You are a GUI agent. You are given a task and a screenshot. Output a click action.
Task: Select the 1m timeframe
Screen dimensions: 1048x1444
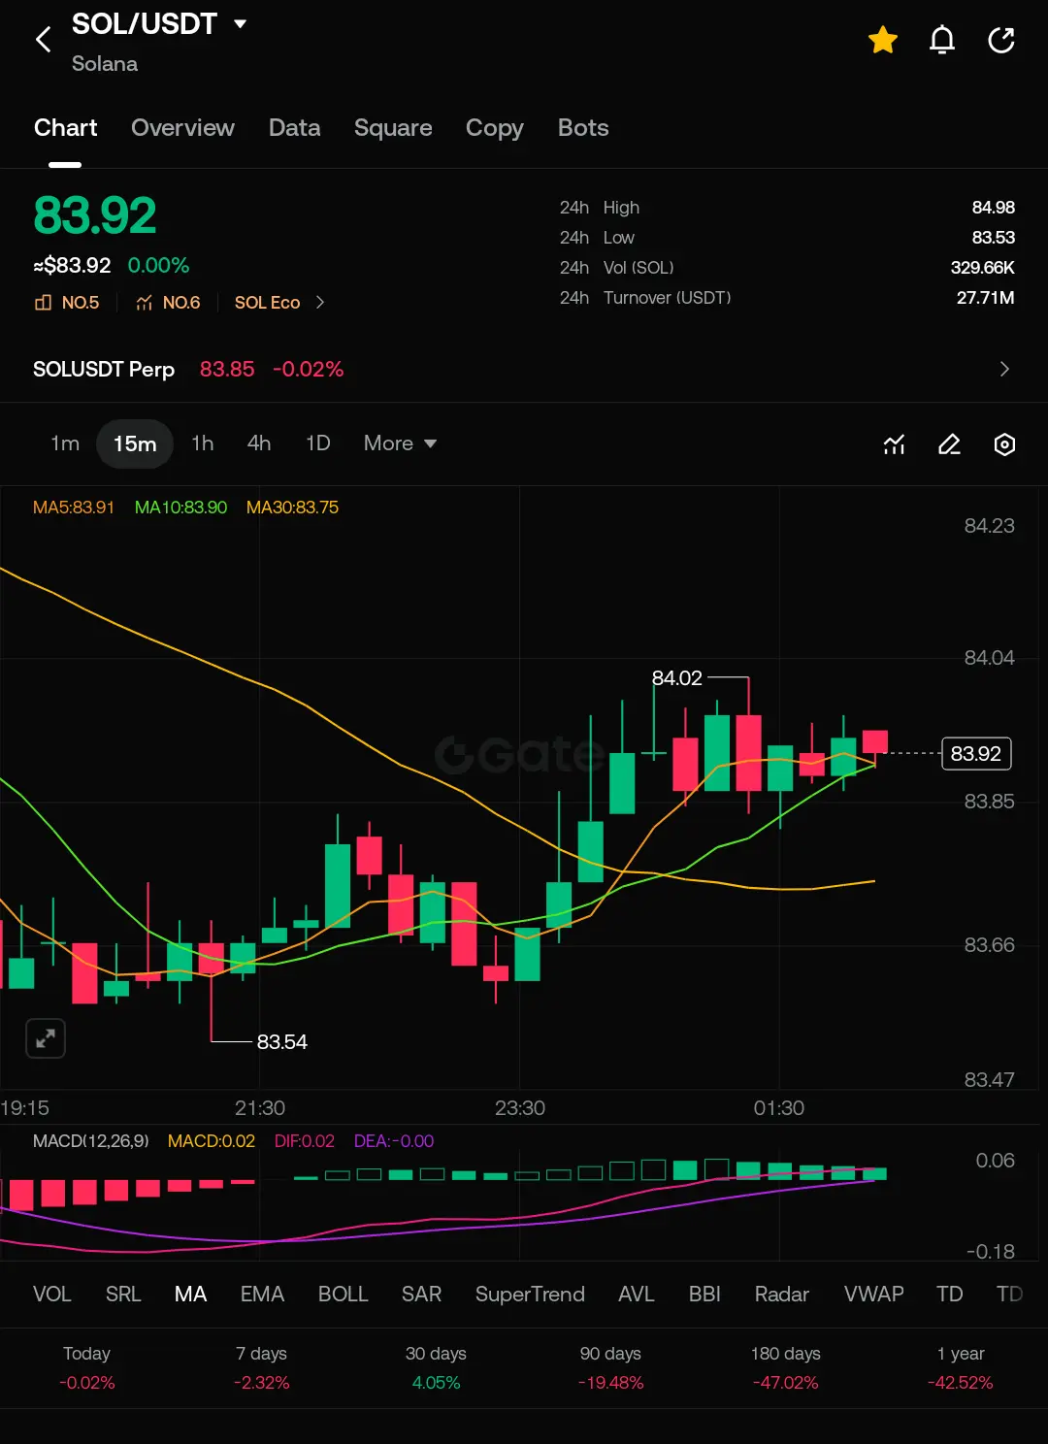pos(65,443)
